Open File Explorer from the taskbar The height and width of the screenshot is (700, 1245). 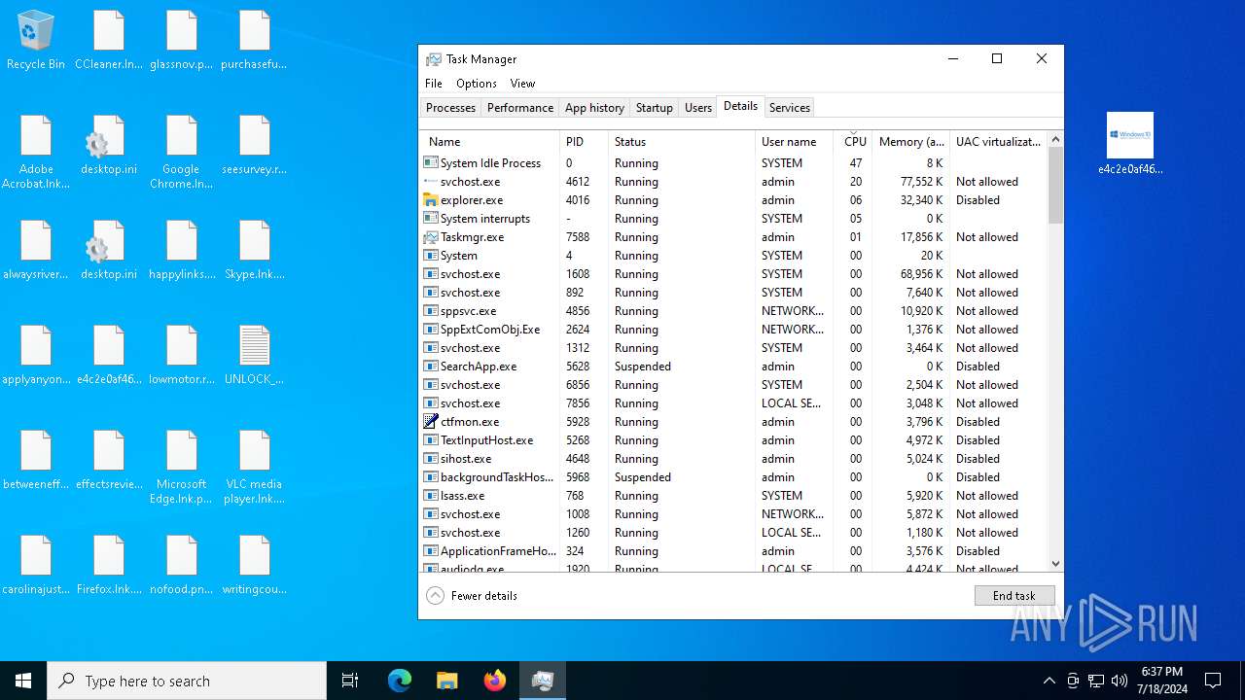click(447, 681)
